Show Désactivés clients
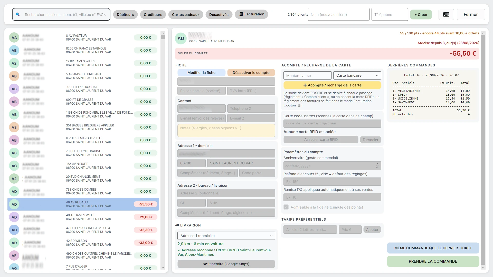This screenshot has height=277, width=493. pyautogui.click(x=219, y=15)
